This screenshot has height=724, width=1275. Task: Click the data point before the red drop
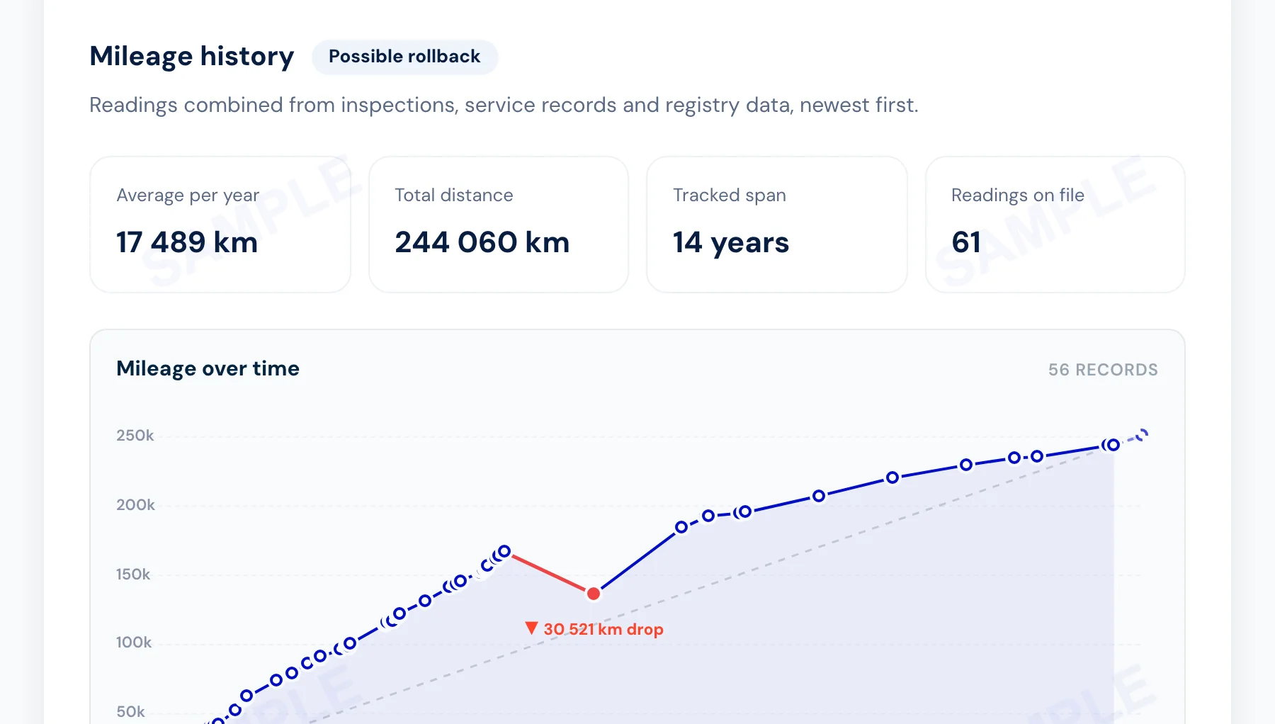tap(504, 551)
